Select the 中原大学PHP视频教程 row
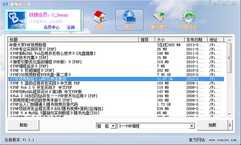 pos(116,45)
